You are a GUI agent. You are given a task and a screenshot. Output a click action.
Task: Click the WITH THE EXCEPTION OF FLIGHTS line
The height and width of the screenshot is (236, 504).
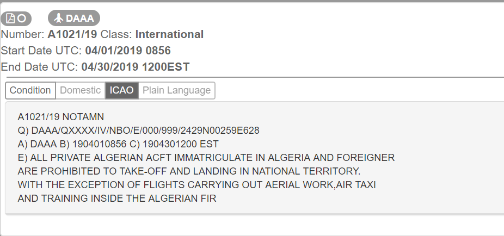(196, 185)
